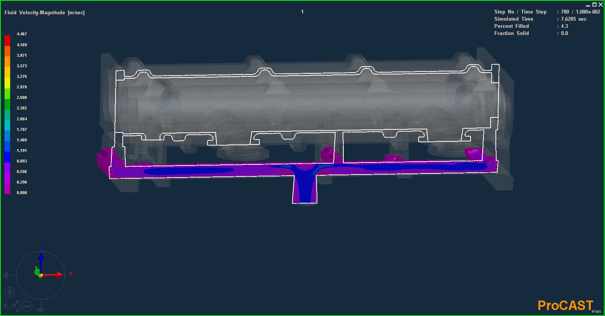This screenshot has width=605, height=316.
Task: Click the red 'x' axis label
Action: 71,273
